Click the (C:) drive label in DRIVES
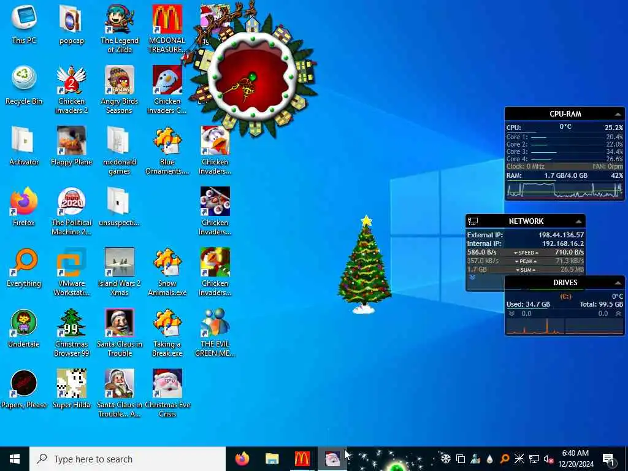This screenshot has height=471, width=628. pos(565,296)
